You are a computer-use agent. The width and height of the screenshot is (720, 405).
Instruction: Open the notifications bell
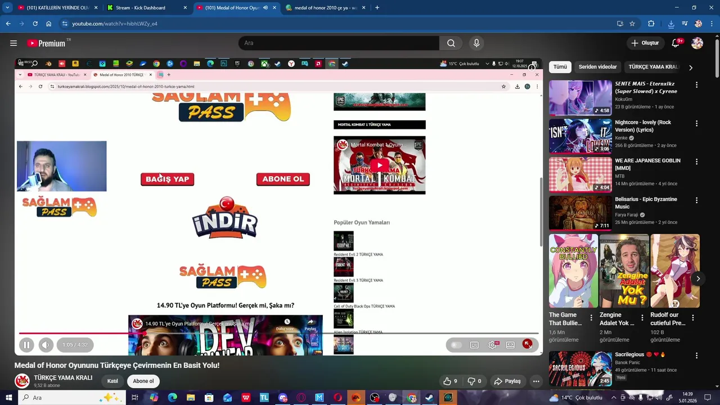677,43
